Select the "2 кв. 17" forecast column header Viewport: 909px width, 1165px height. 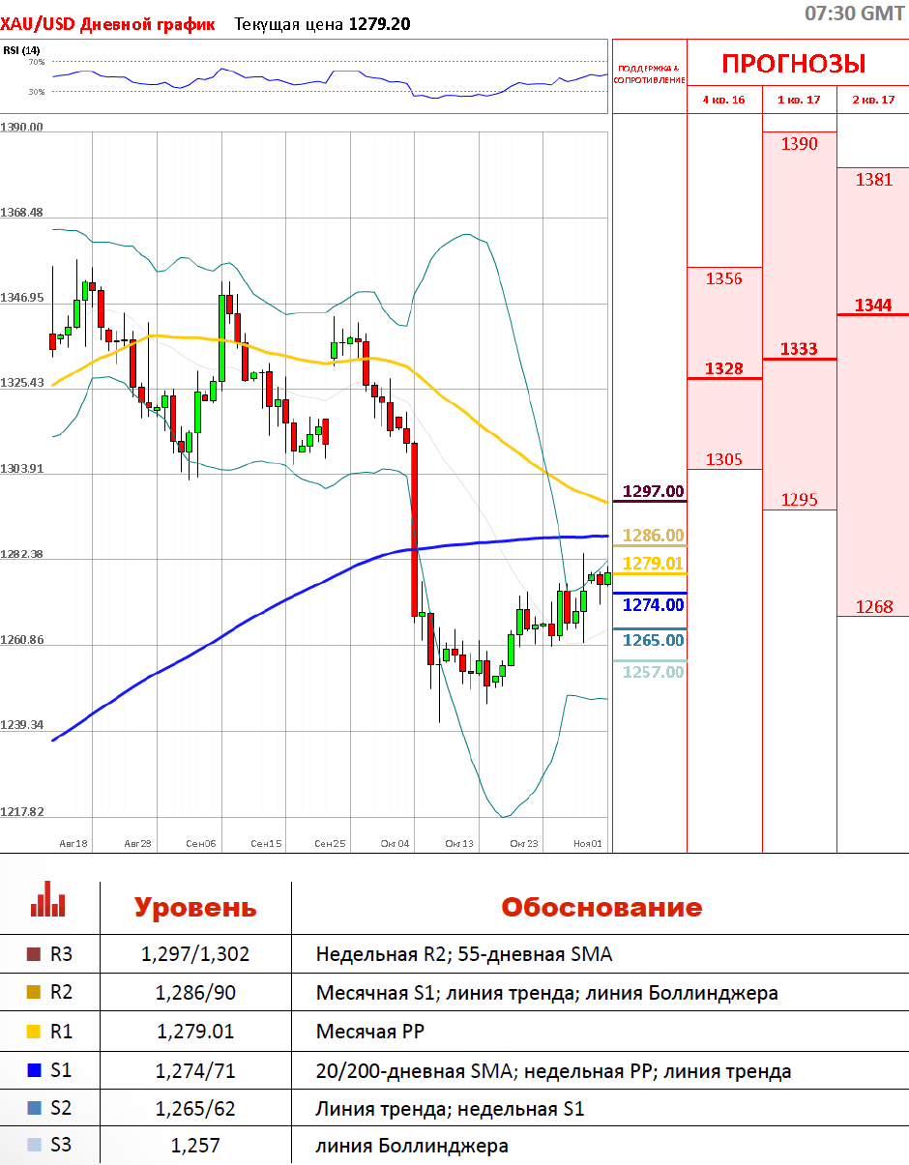pyautogui.click(x=873, y=100)
